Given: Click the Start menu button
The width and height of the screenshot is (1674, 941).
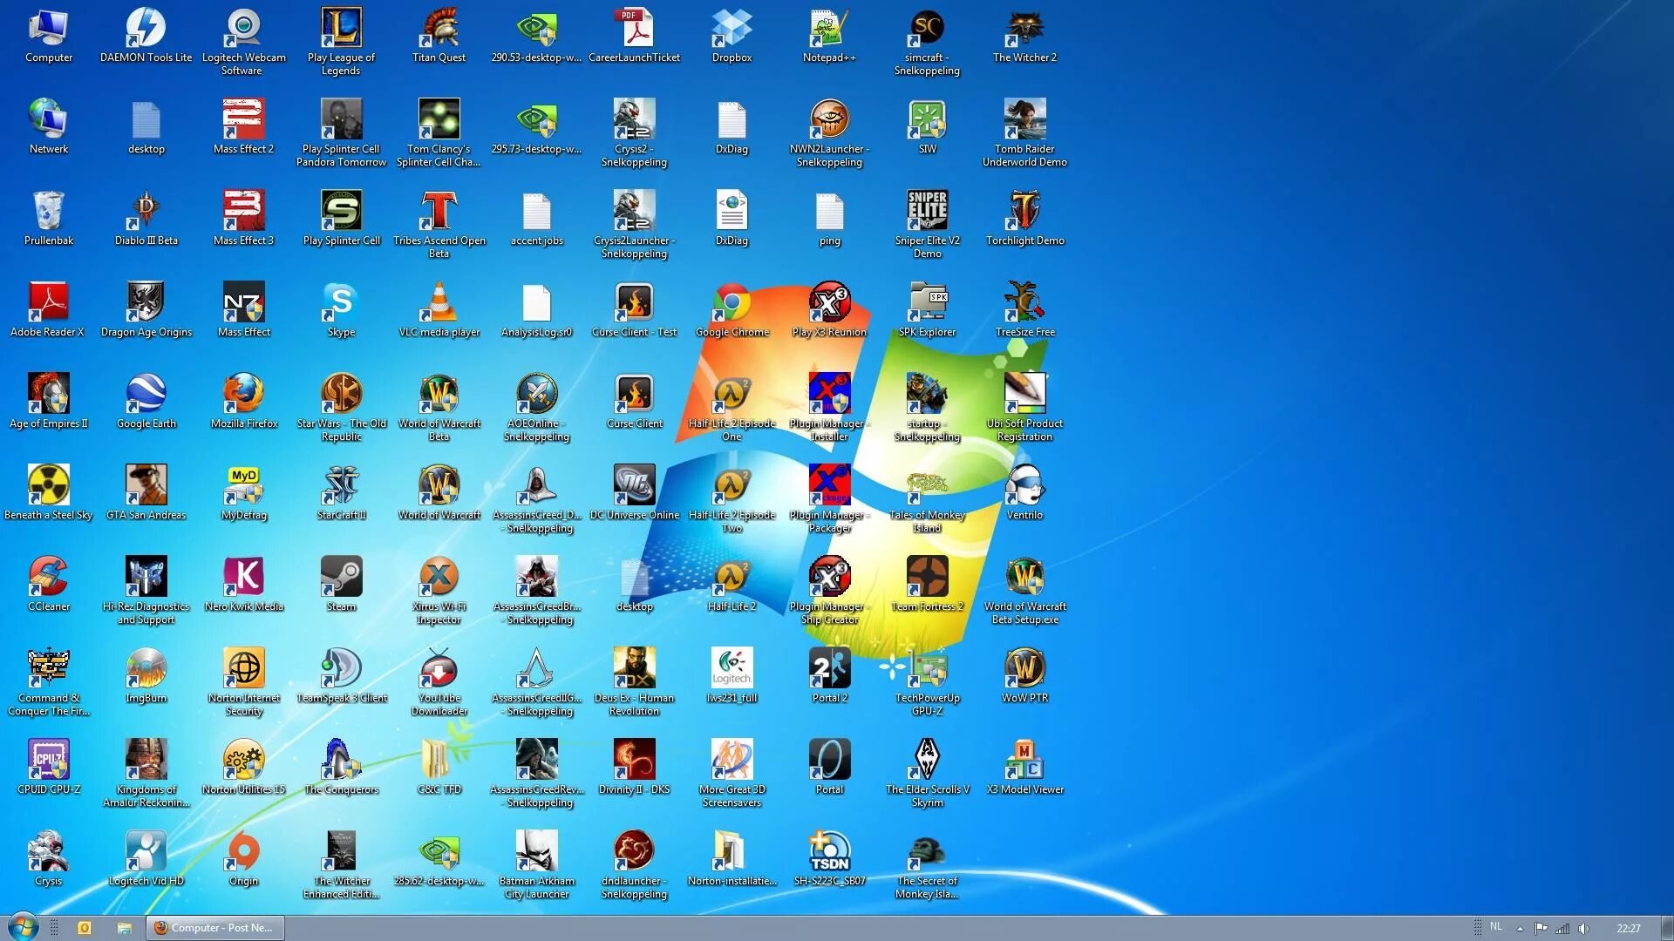Looking at the screenshot, I should point(16,927).
